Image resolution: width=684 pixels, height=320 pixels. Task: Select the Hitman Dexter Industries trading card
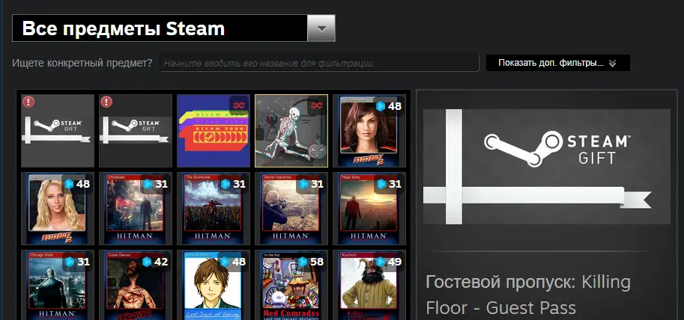(x=291, y=209)
